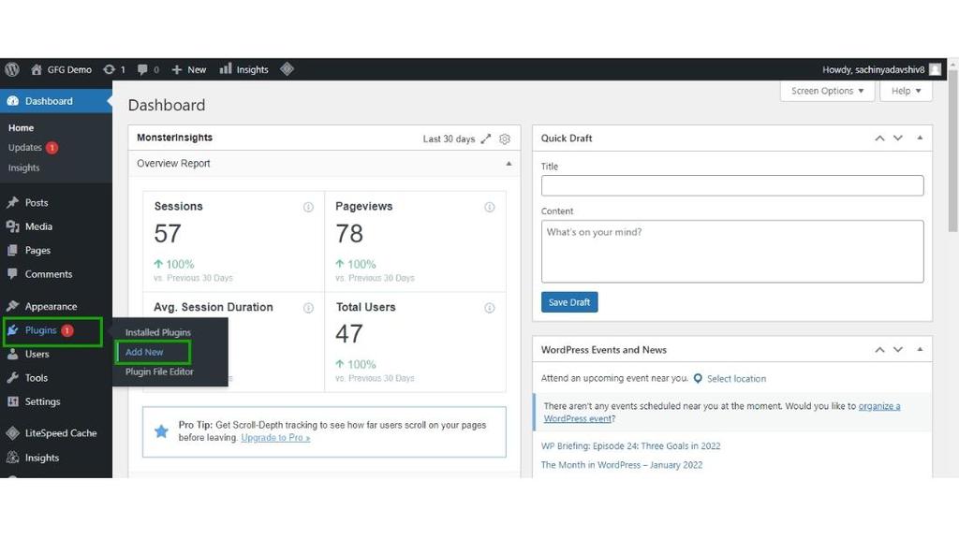This screenshot has height=539, width=959.
Task: Open Plugin File Editor submenu item
Action: tap(159, 371)
